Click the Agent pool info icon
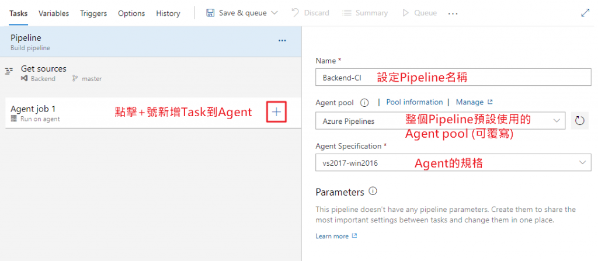 point(364,102)
